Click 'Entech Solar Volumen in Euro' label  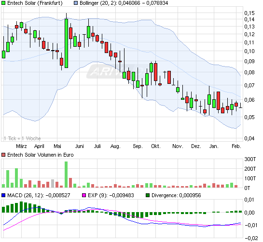click(x=41, y=155)
